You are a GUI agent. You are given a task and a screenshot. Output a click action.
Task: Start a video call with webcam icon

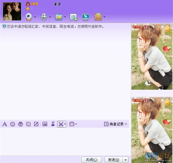(29, 17)
